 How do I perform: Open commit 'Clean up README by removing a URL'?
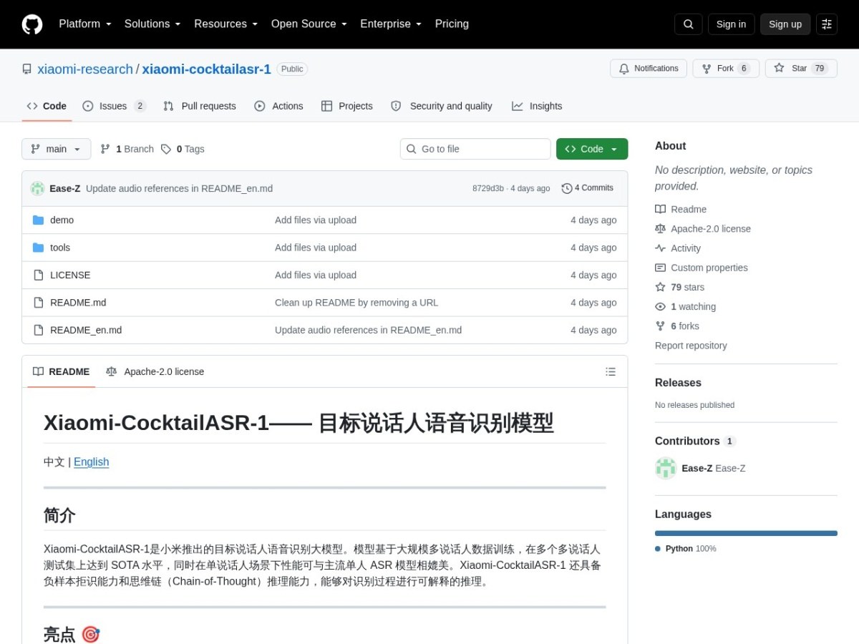tap(356, 303)
